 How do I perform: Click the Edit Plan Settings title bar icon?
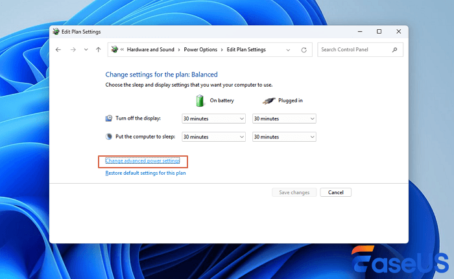tap(56, 32)
